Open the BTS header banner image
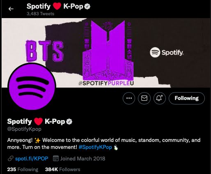Viewport: 211px width, 174px height. tap(106, 53)
